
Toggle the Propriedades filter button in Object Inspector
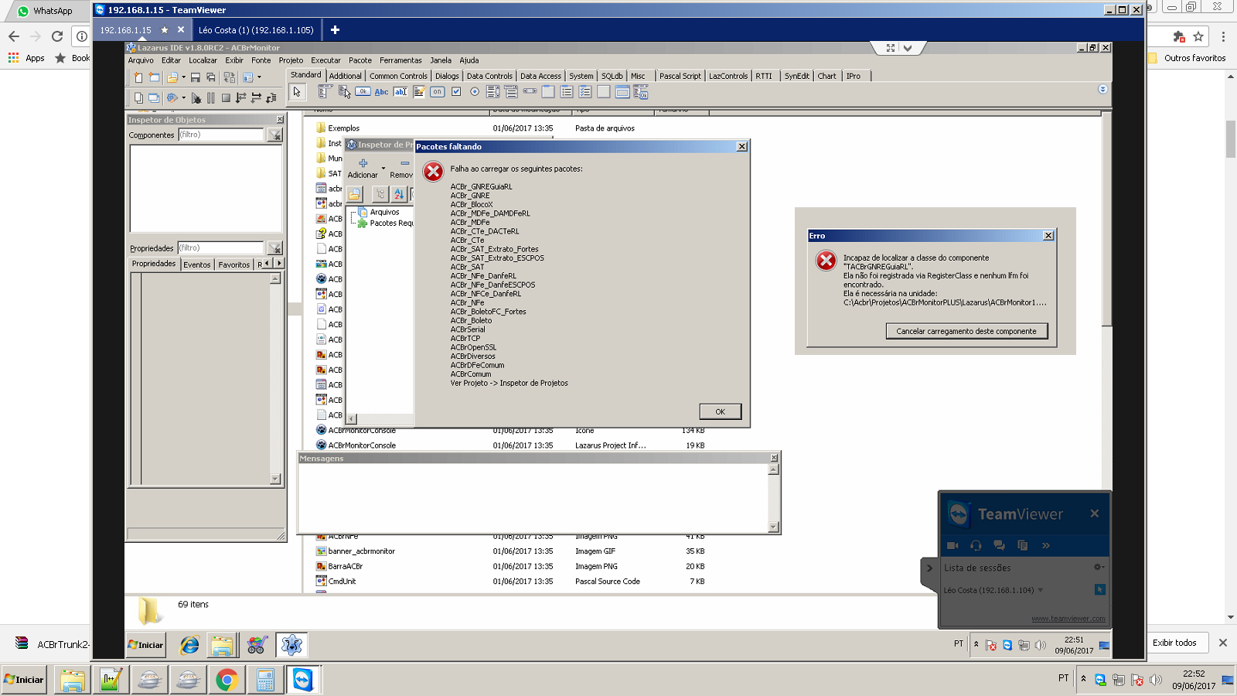(x=274, y=248)
